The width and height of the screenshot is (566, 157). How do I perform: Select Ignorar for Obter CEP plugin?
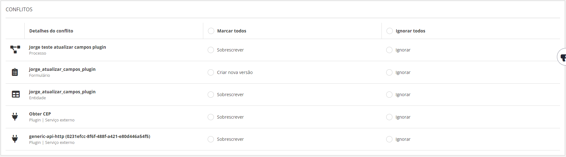pos(389,117)
